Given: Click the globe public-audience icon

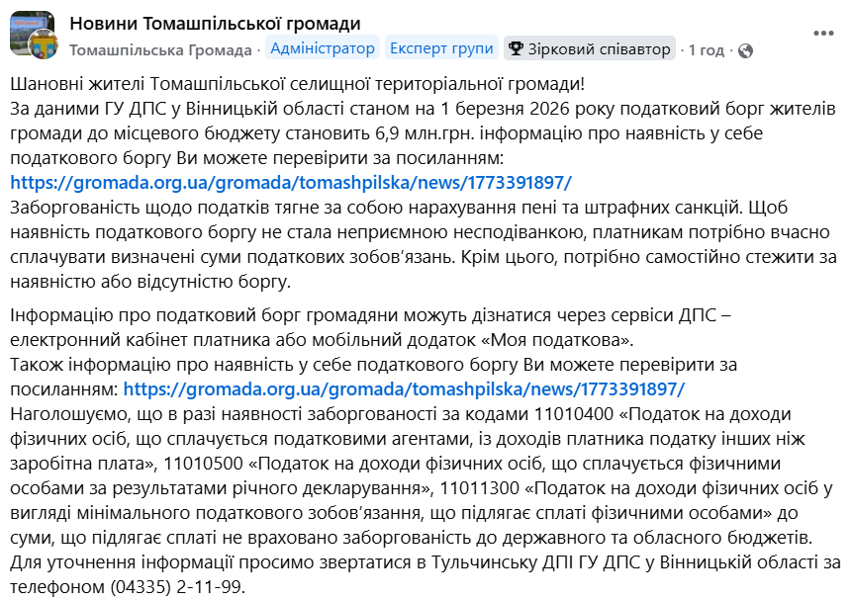Looking at the screenshot, I should coord(746,49).
